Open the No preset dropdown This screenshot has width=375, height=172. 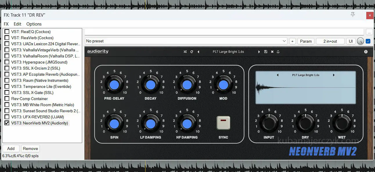pyautogui.click(x=186, y=41)
